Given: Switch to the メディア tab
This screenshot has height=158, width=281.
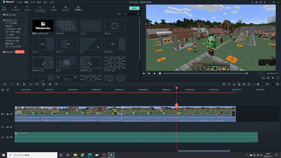Looking at the screenshot, I should [4, 8].
